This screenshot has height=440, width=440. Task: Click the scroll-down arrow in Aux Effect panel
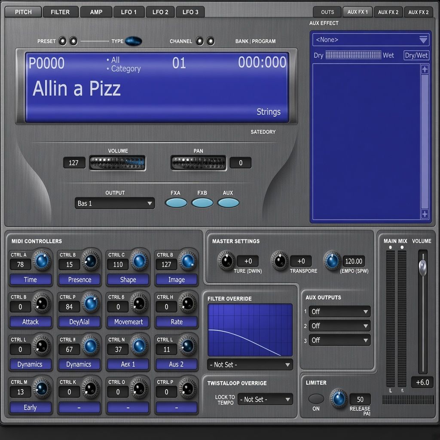click(x=425, y=214)
